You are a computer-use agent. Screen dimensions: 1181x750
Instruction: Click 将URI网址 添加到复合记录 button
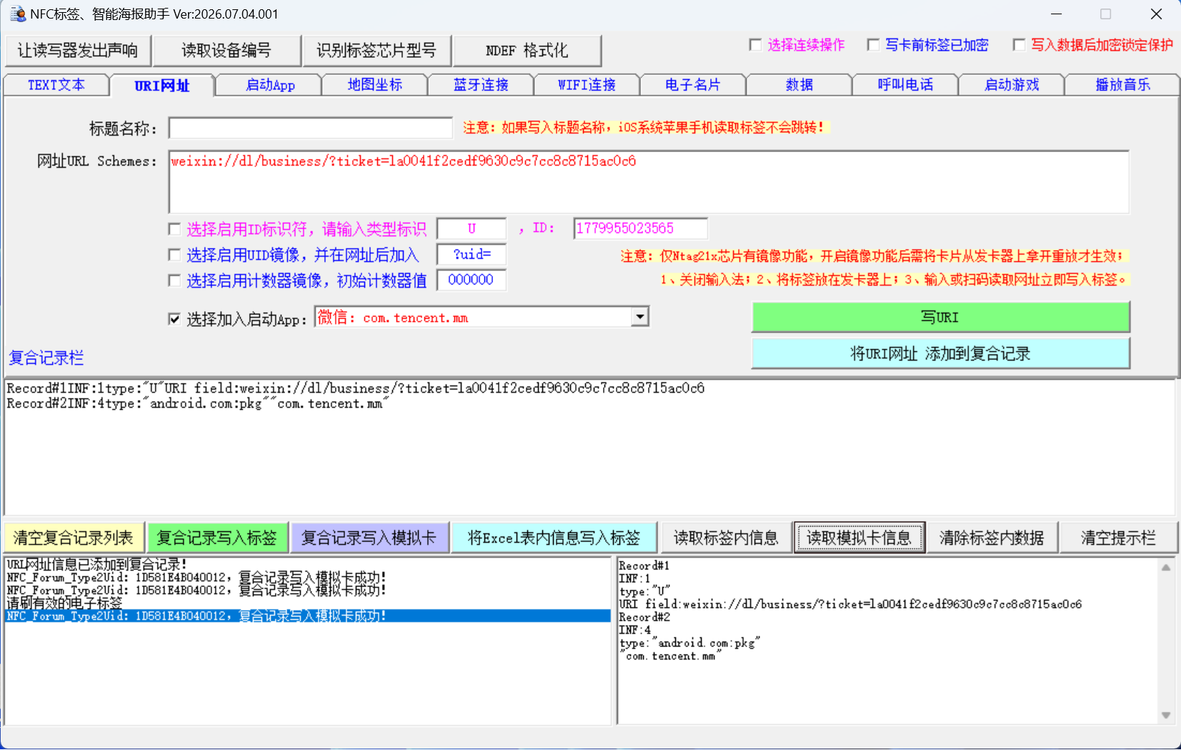click(940, 354)
